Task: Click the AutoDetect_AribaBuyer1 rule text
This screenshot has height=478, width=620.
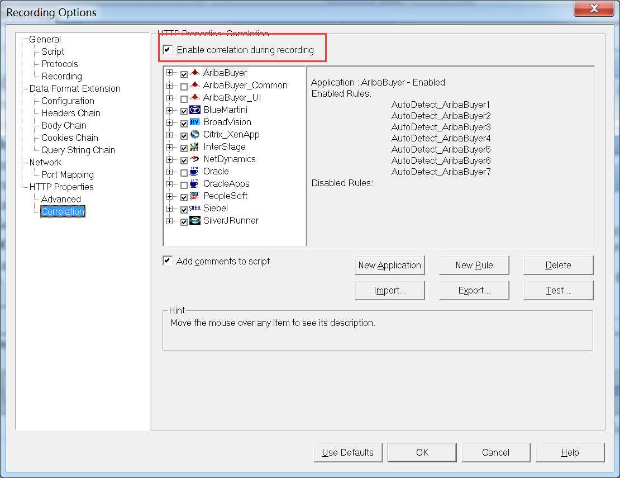Action: pos(441,105)
